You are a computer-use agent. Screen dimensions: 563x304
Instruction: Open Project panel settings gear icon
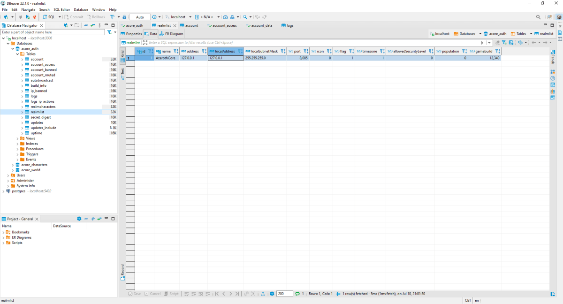79,219
